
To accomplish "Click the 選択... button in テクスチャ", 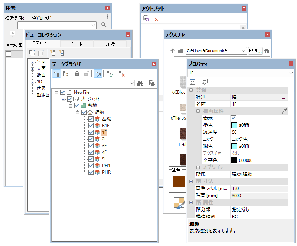I will pyautogui.click(x=255, y=51).
